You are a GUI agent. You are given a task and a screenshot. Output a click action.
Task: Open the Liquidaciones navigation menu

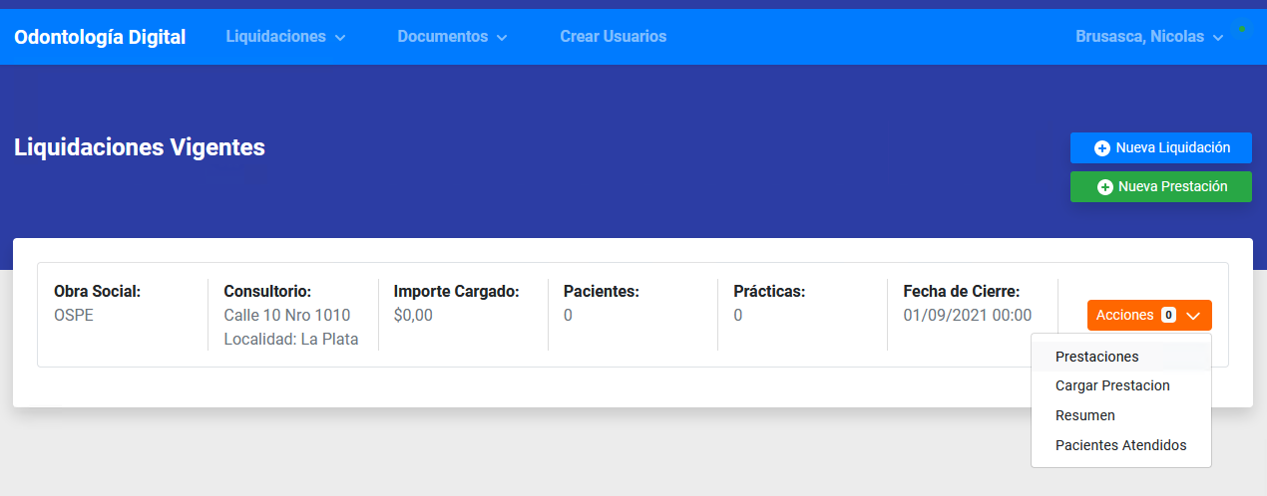pyautogui.click(x=275, y=37)
